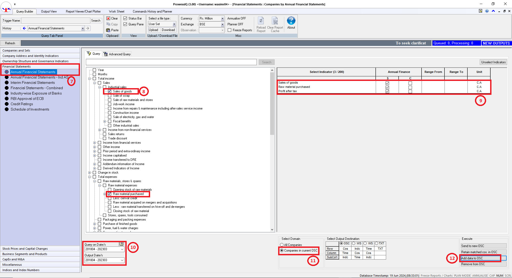Viewport: 512px width, 278px height.
Task: Click the RBI Approval of ECB bullet icon
Action: [7, 99]
